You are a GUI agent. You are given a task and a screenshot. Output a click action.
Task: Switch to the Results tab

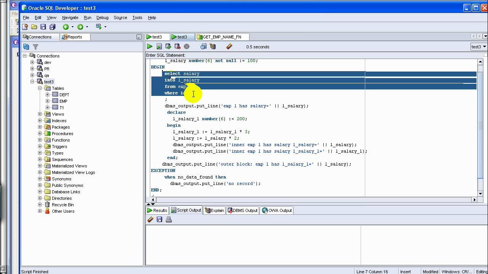157,210
